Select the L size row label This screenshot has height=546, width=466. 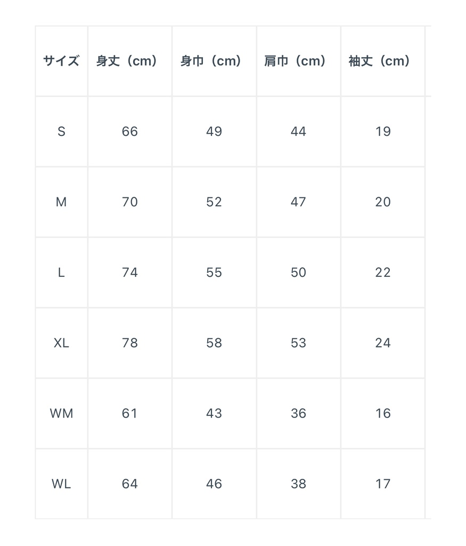[x=61, y=272]
